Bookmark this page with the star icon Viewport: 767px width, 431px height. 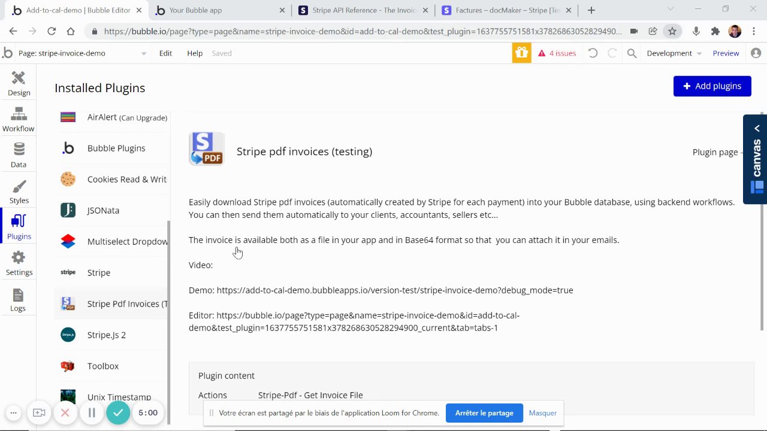[x=672, y=31]
